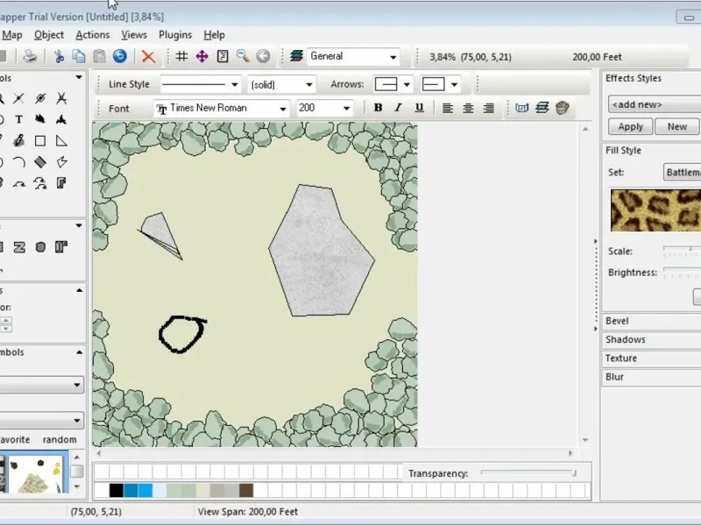The height and width of the screenshot is (526, 701).
Task: Open the Map menu
Action: point(12,35)
